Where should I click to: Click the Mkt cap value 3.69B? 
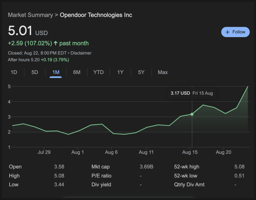click(x=147, y=167)
